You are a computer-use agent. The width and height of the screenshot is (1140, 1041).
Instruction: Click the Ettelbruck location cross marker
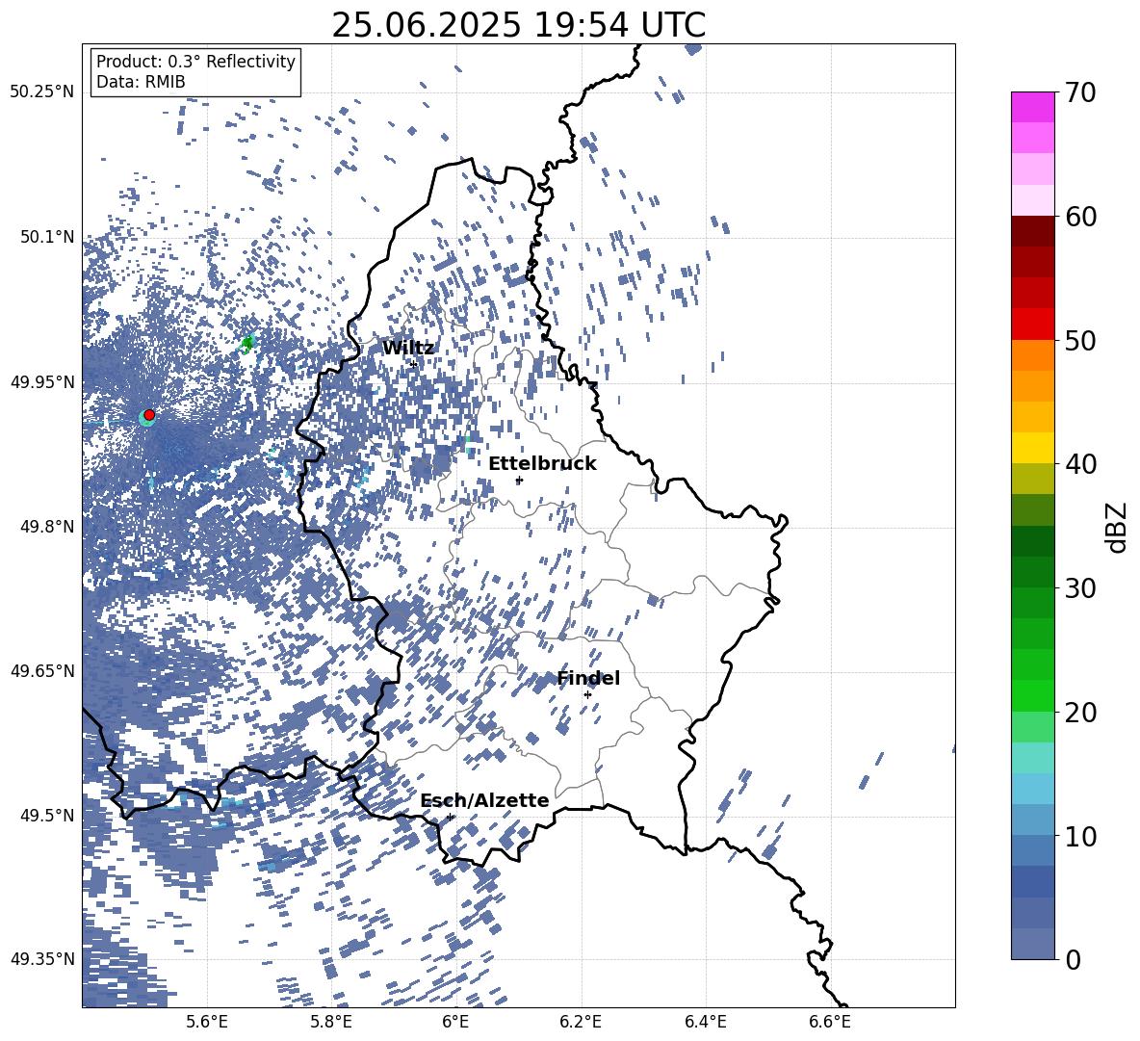coord(518,481)
